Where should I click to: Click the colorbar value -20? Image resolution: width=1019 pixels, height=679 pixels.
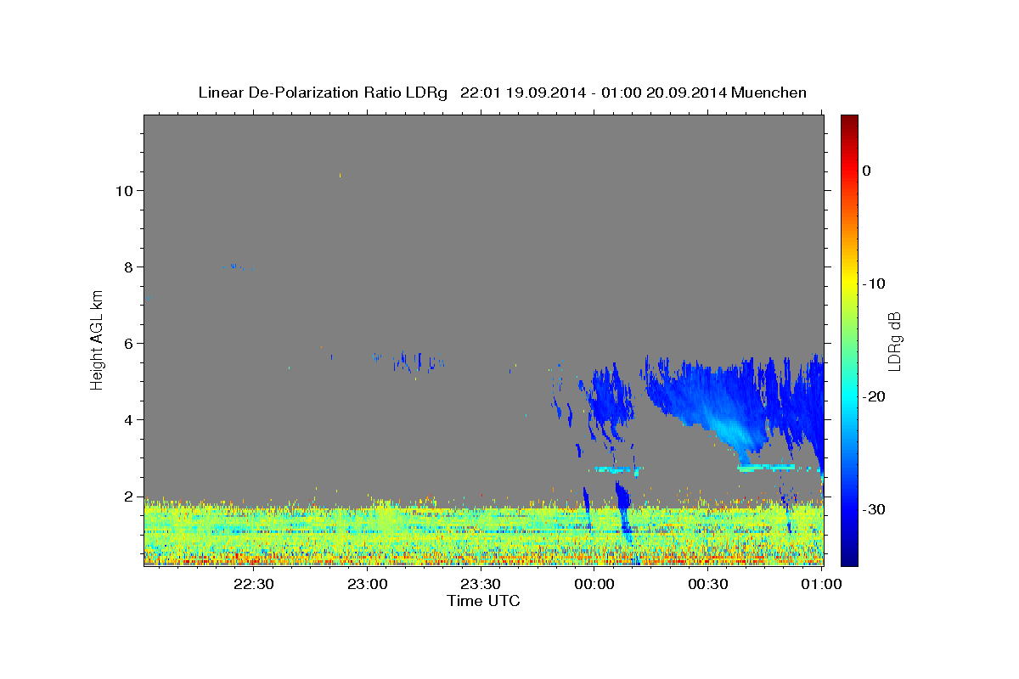tap(874, 396)
